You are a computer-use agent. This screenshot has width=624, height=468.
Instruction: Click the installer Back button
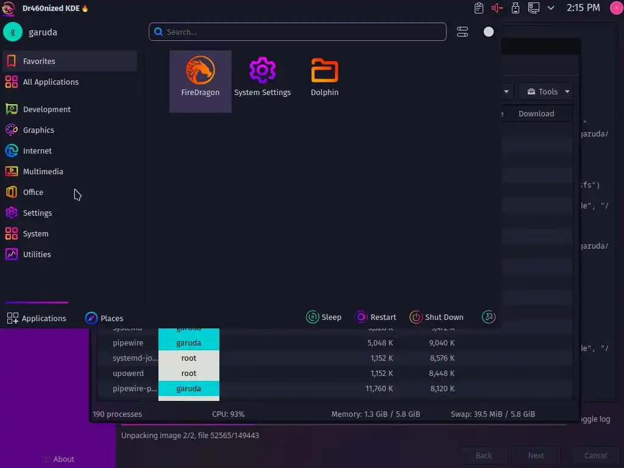[484, 456]
